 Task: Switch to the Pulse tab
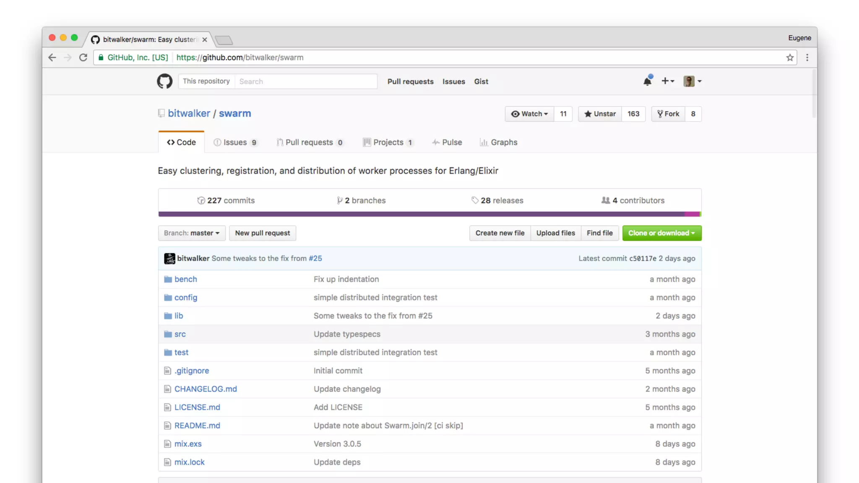(x=447, y=143)
